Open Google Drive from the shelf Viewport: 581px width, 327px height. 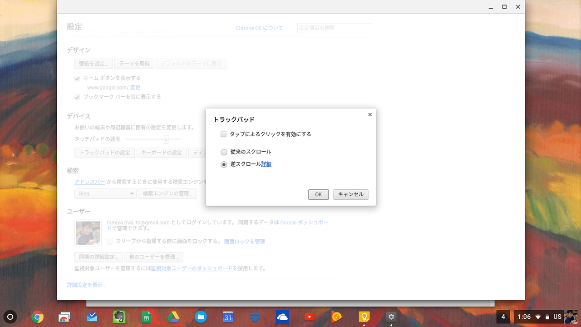click(173, 317)
